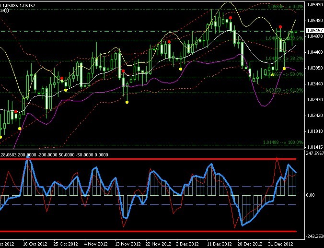Click the 2 Dec 2012 date label

(187, 244)
